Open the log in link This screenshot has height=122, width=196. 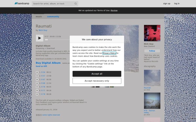click(x=177, y=4)
